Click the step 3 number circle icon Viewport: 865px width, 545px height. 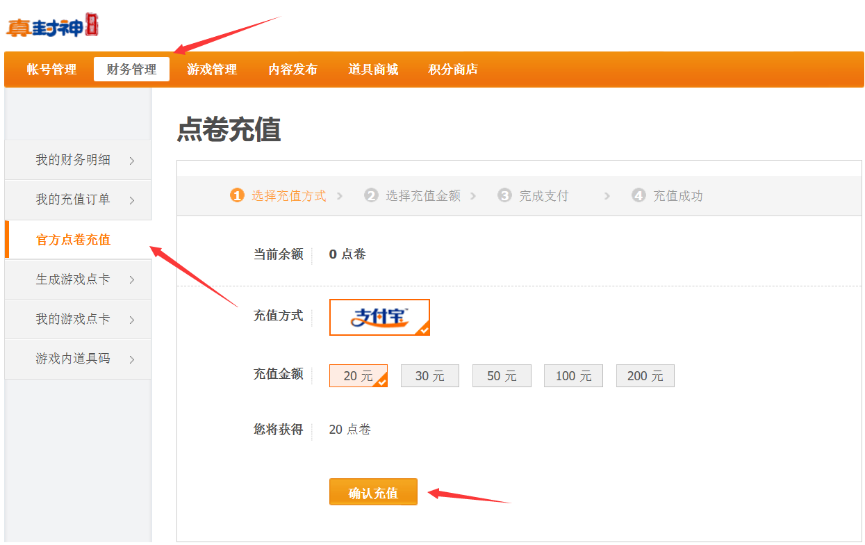[x=504, y=196]
